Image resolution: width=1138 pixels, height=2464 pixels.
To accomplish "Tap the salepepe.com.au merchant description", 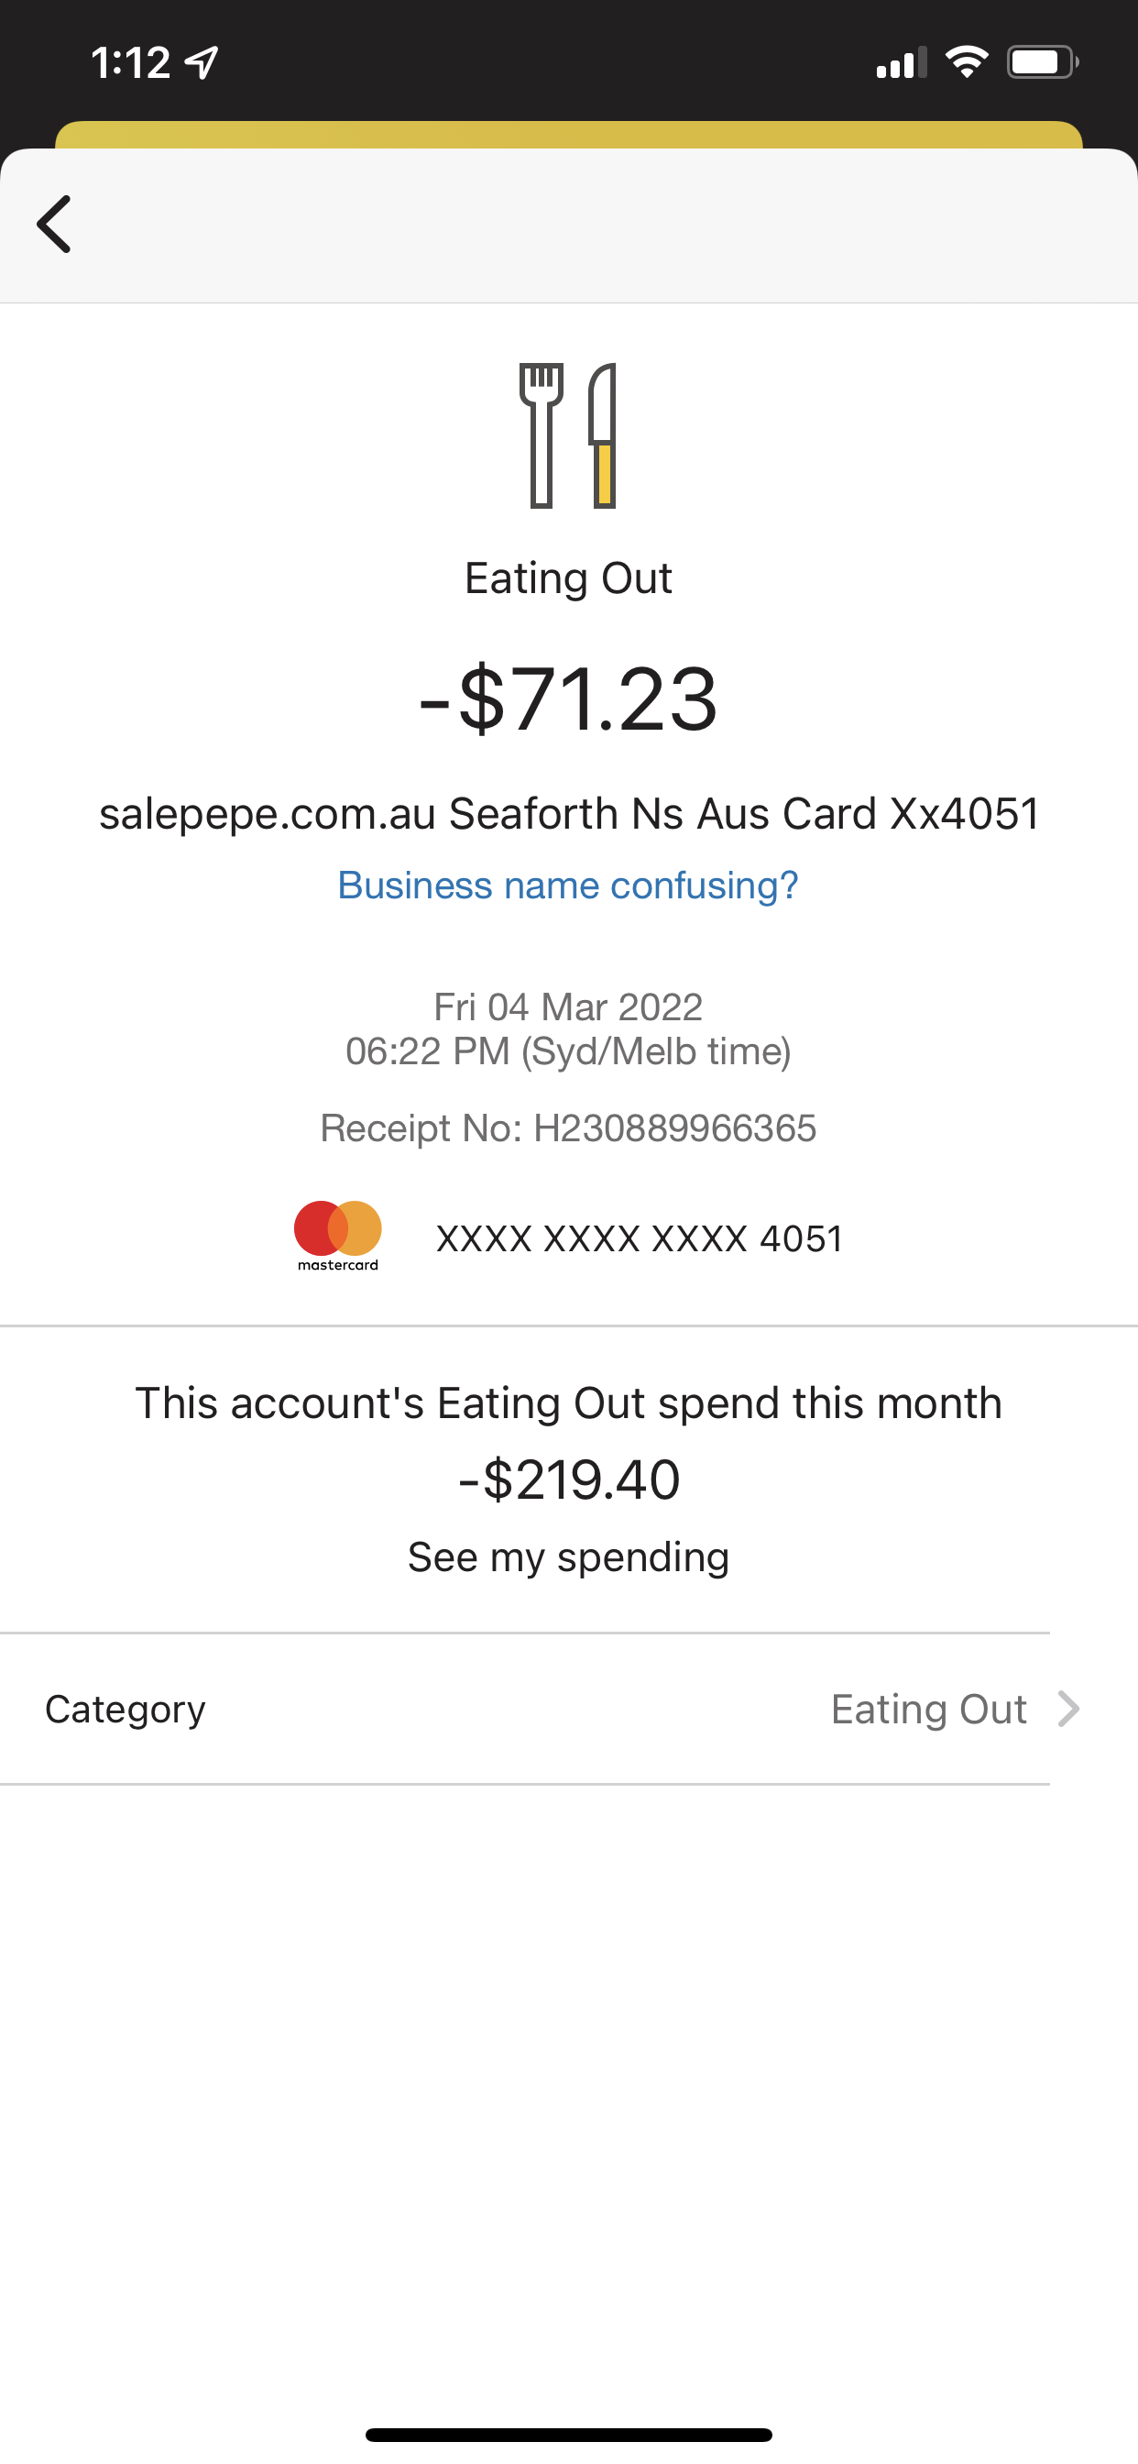I will pyautogui.click(x=568, y=814).
